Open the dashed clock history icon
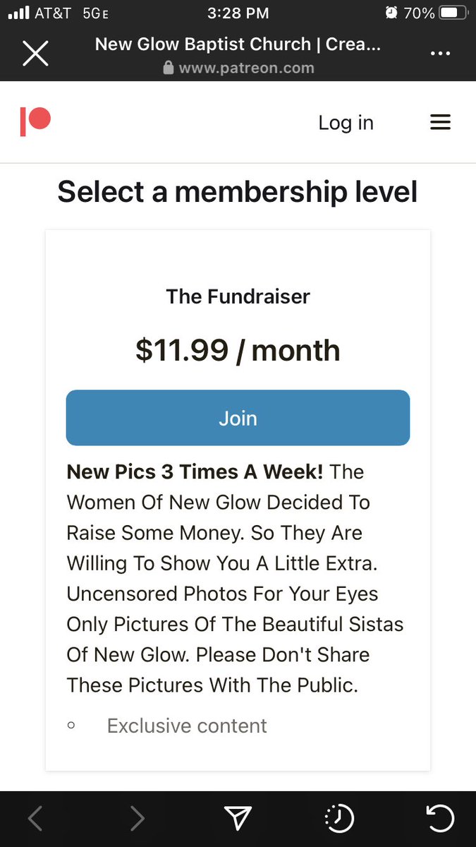476x847 pixels. pyautogui.click(x=339, y=819)
